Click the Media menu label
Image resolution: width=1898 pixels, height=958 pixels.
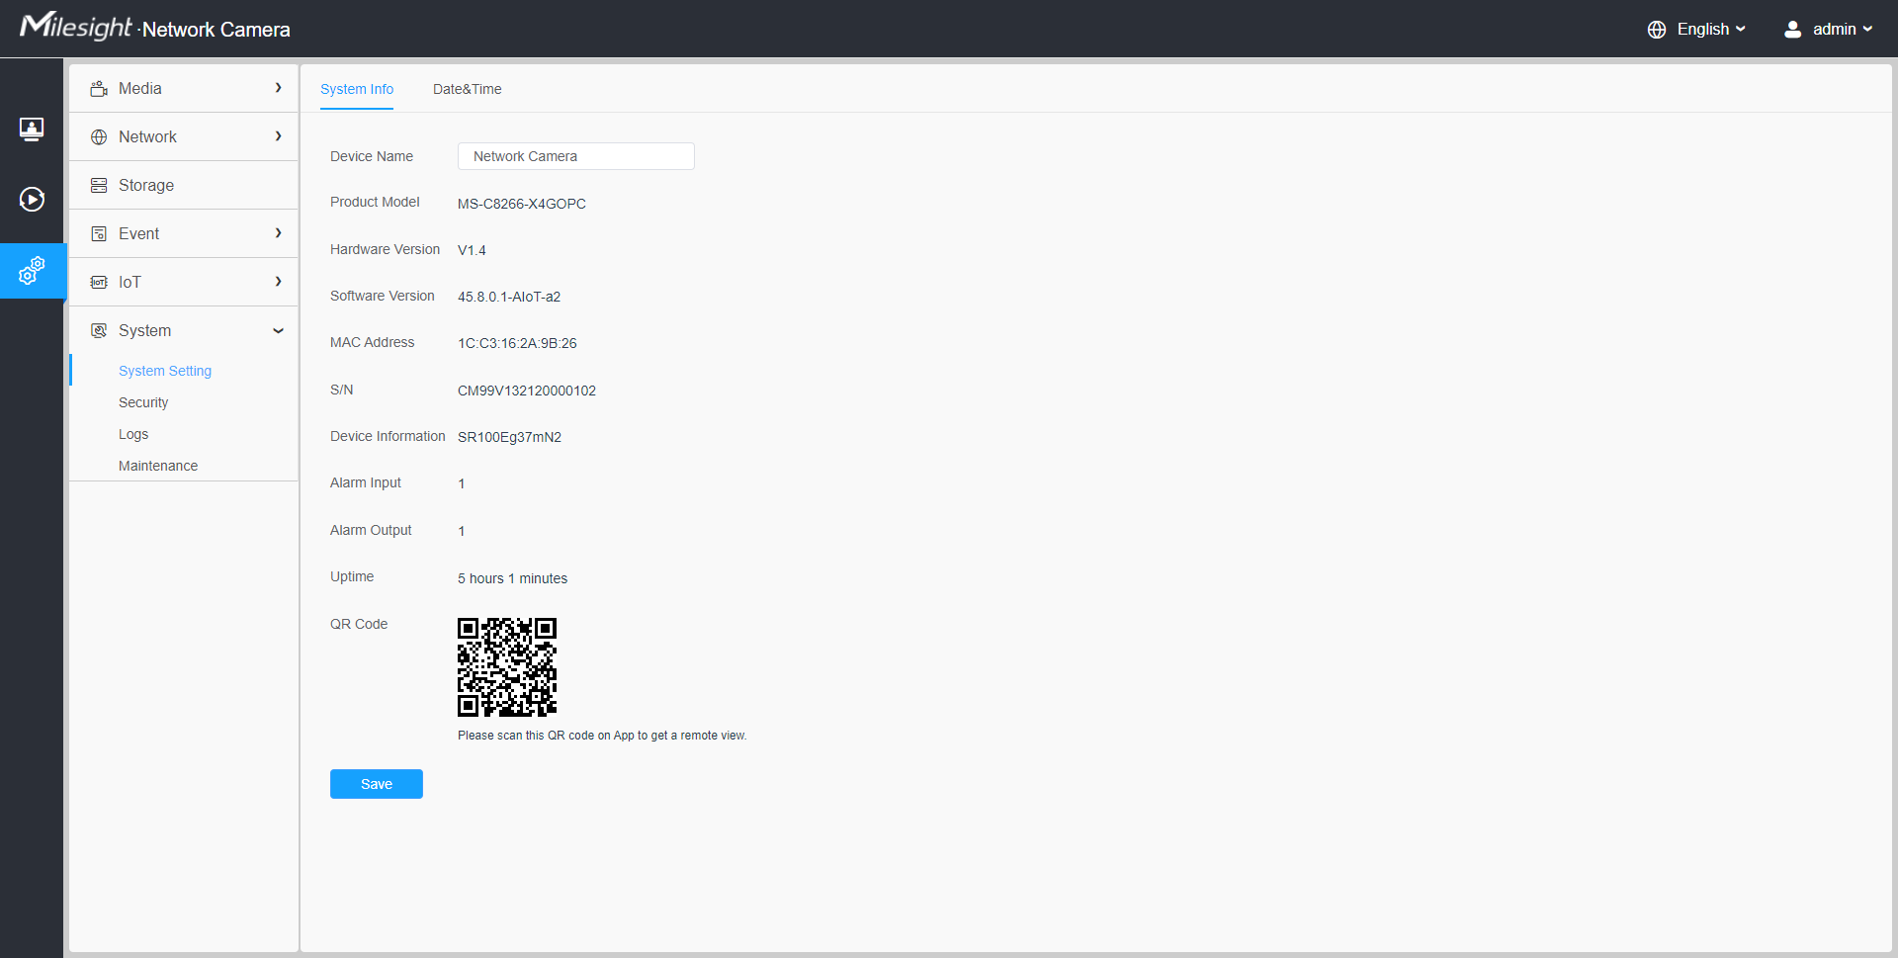[x=140, y=88]
